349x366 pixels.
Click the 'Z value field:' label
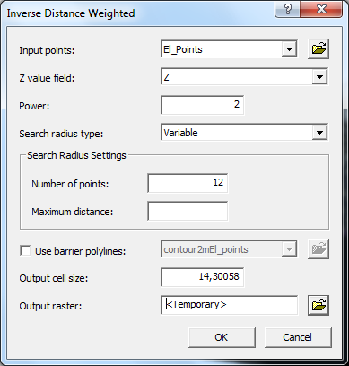[x=47, y=78]
